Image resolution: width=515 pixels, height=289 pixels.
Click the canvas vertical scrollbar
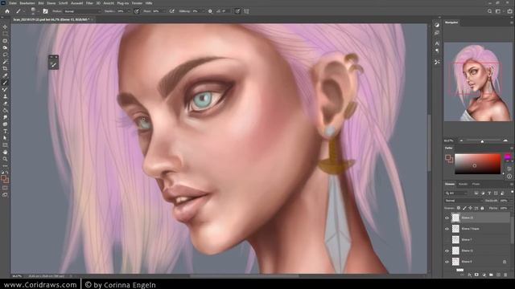429,143
